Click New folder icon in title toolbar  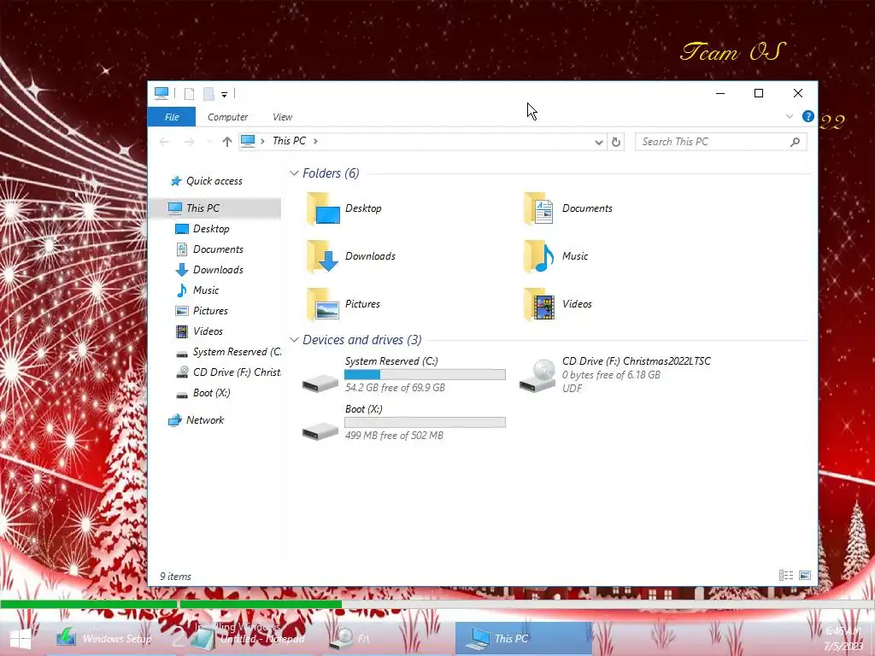coord(208,94)
